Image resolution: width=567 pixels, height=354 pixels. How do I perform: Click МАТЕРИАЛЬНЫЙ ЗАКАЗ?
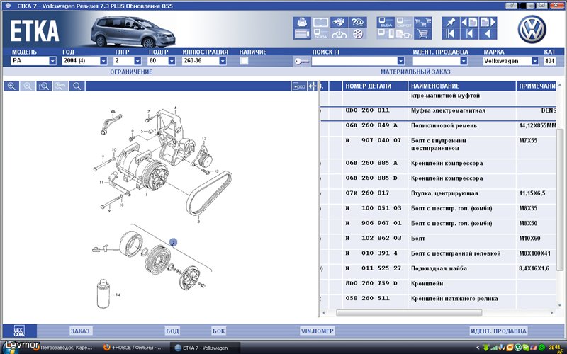click(415, 72)
